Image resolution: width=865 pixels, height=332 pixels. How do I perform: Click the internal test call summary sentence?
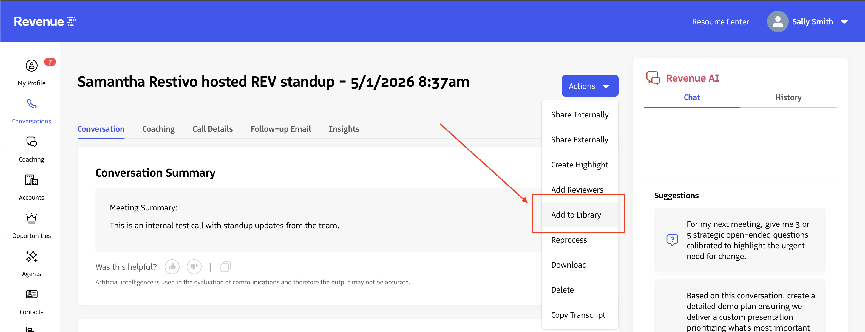tap(224, 225)
